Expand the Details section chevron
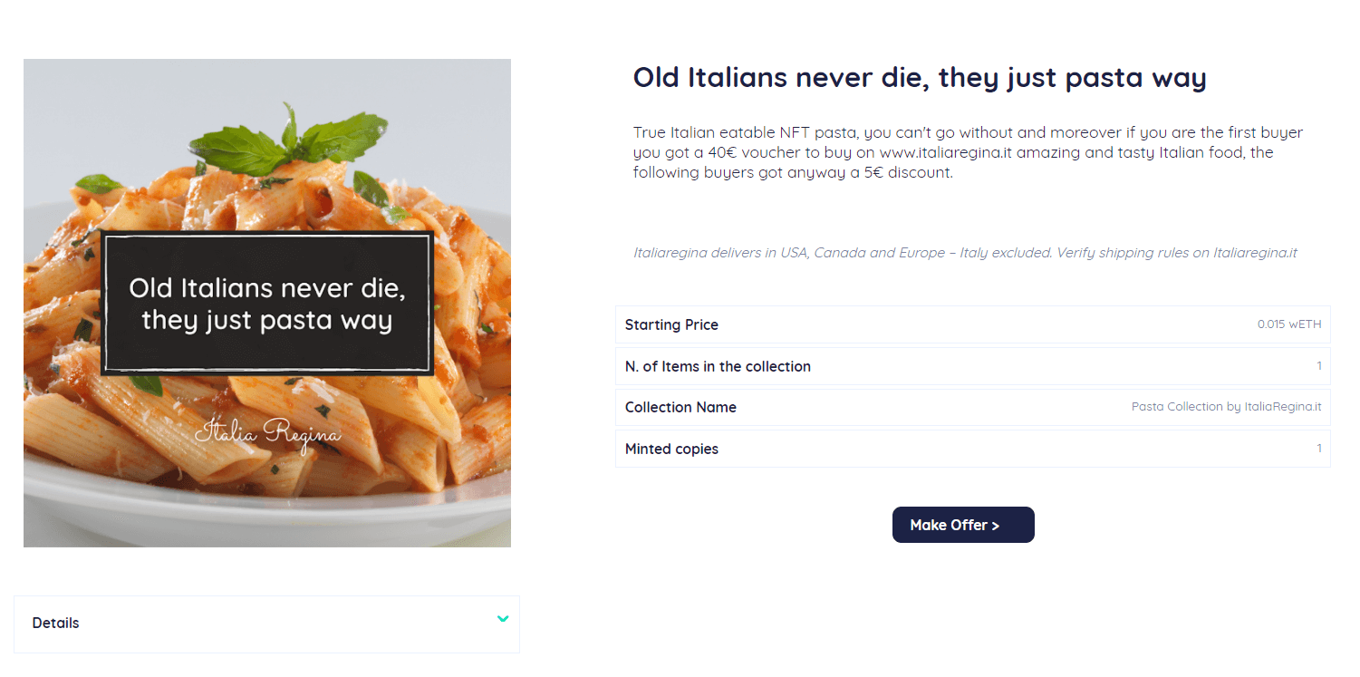This screenshot has height=677, width=1360. [x=503, y=619]
